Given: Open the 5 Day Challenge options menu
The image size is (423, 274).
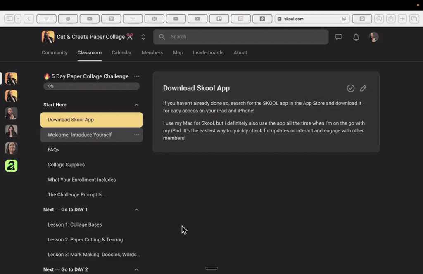Looking at the screenshot, I should [137, 76].
